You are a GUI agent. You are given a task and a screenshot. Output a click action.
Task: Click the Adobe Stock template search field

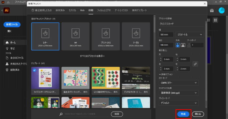[x=87, y=114]
